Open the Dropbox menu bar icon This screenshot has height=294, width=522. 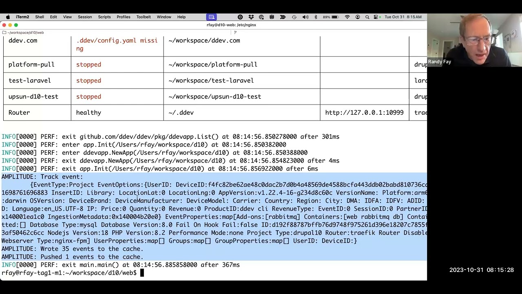click(251, 17)
